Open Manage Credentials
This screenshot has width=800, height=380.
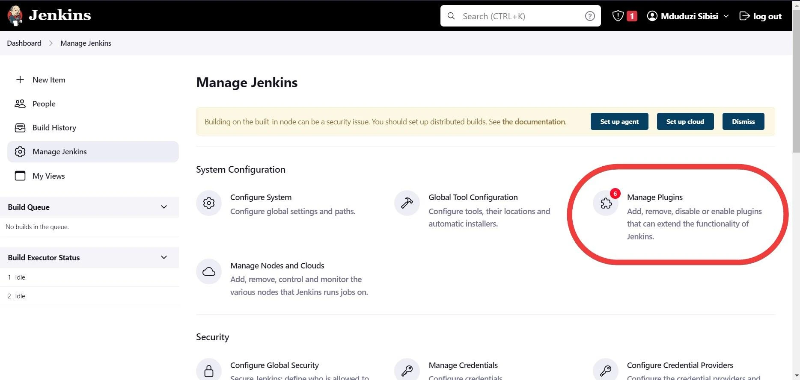click(x=463, y=365)
